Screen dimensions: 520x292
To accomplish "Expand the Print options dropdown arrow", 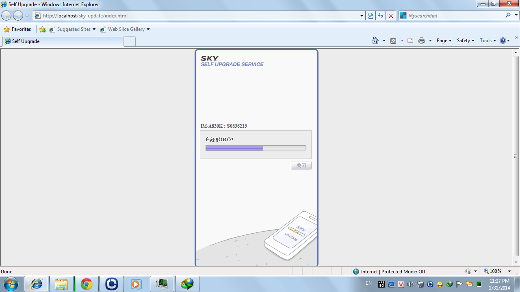I will pos(430,41).
